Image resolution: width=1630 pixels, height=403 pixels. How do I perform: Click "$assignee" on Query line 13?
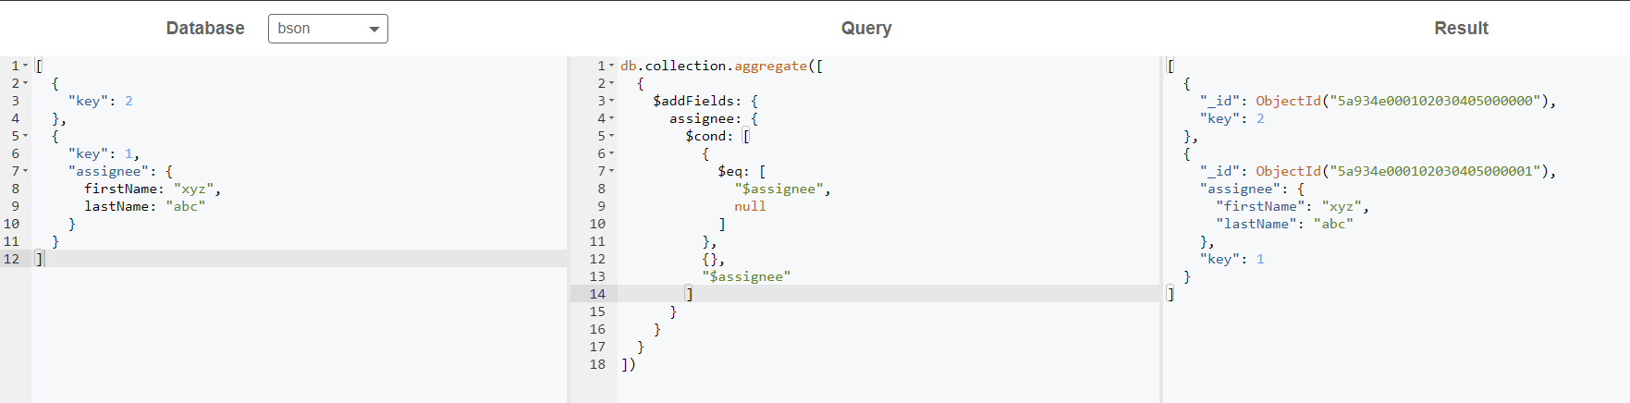746,276
